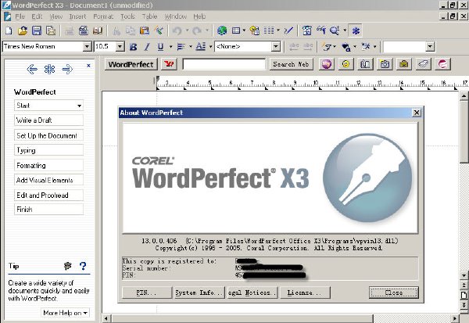Viewport: 469px width, 323px height.
Task: Insert a hyperlink using the globe icon
Action: coord(222,31)
